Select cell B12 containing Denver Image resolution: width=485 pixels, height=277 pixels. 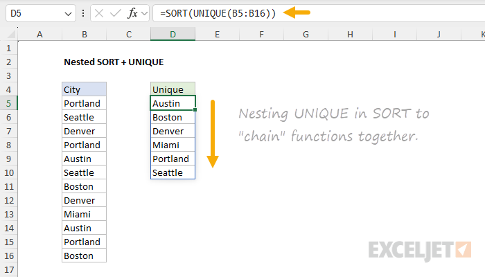[84, 201]
